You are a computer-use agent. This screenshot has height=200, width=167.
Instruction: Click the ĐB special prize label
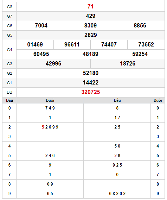[x=9, y=92]
